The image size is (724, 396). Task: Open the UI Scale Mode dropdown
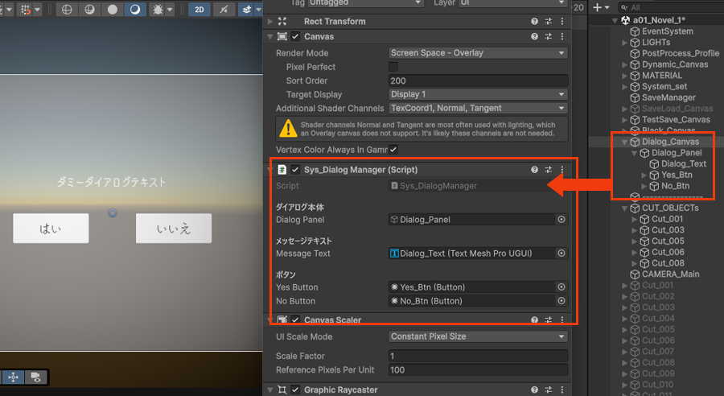478,336
